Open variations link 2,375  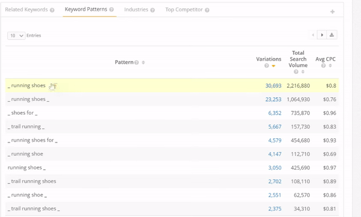click(x=275, y=209)
